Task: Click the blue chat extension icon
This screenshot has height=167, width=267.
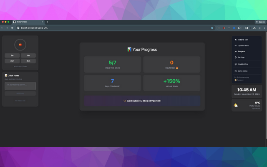Action: pyautogui.click(x=234, y=28)
